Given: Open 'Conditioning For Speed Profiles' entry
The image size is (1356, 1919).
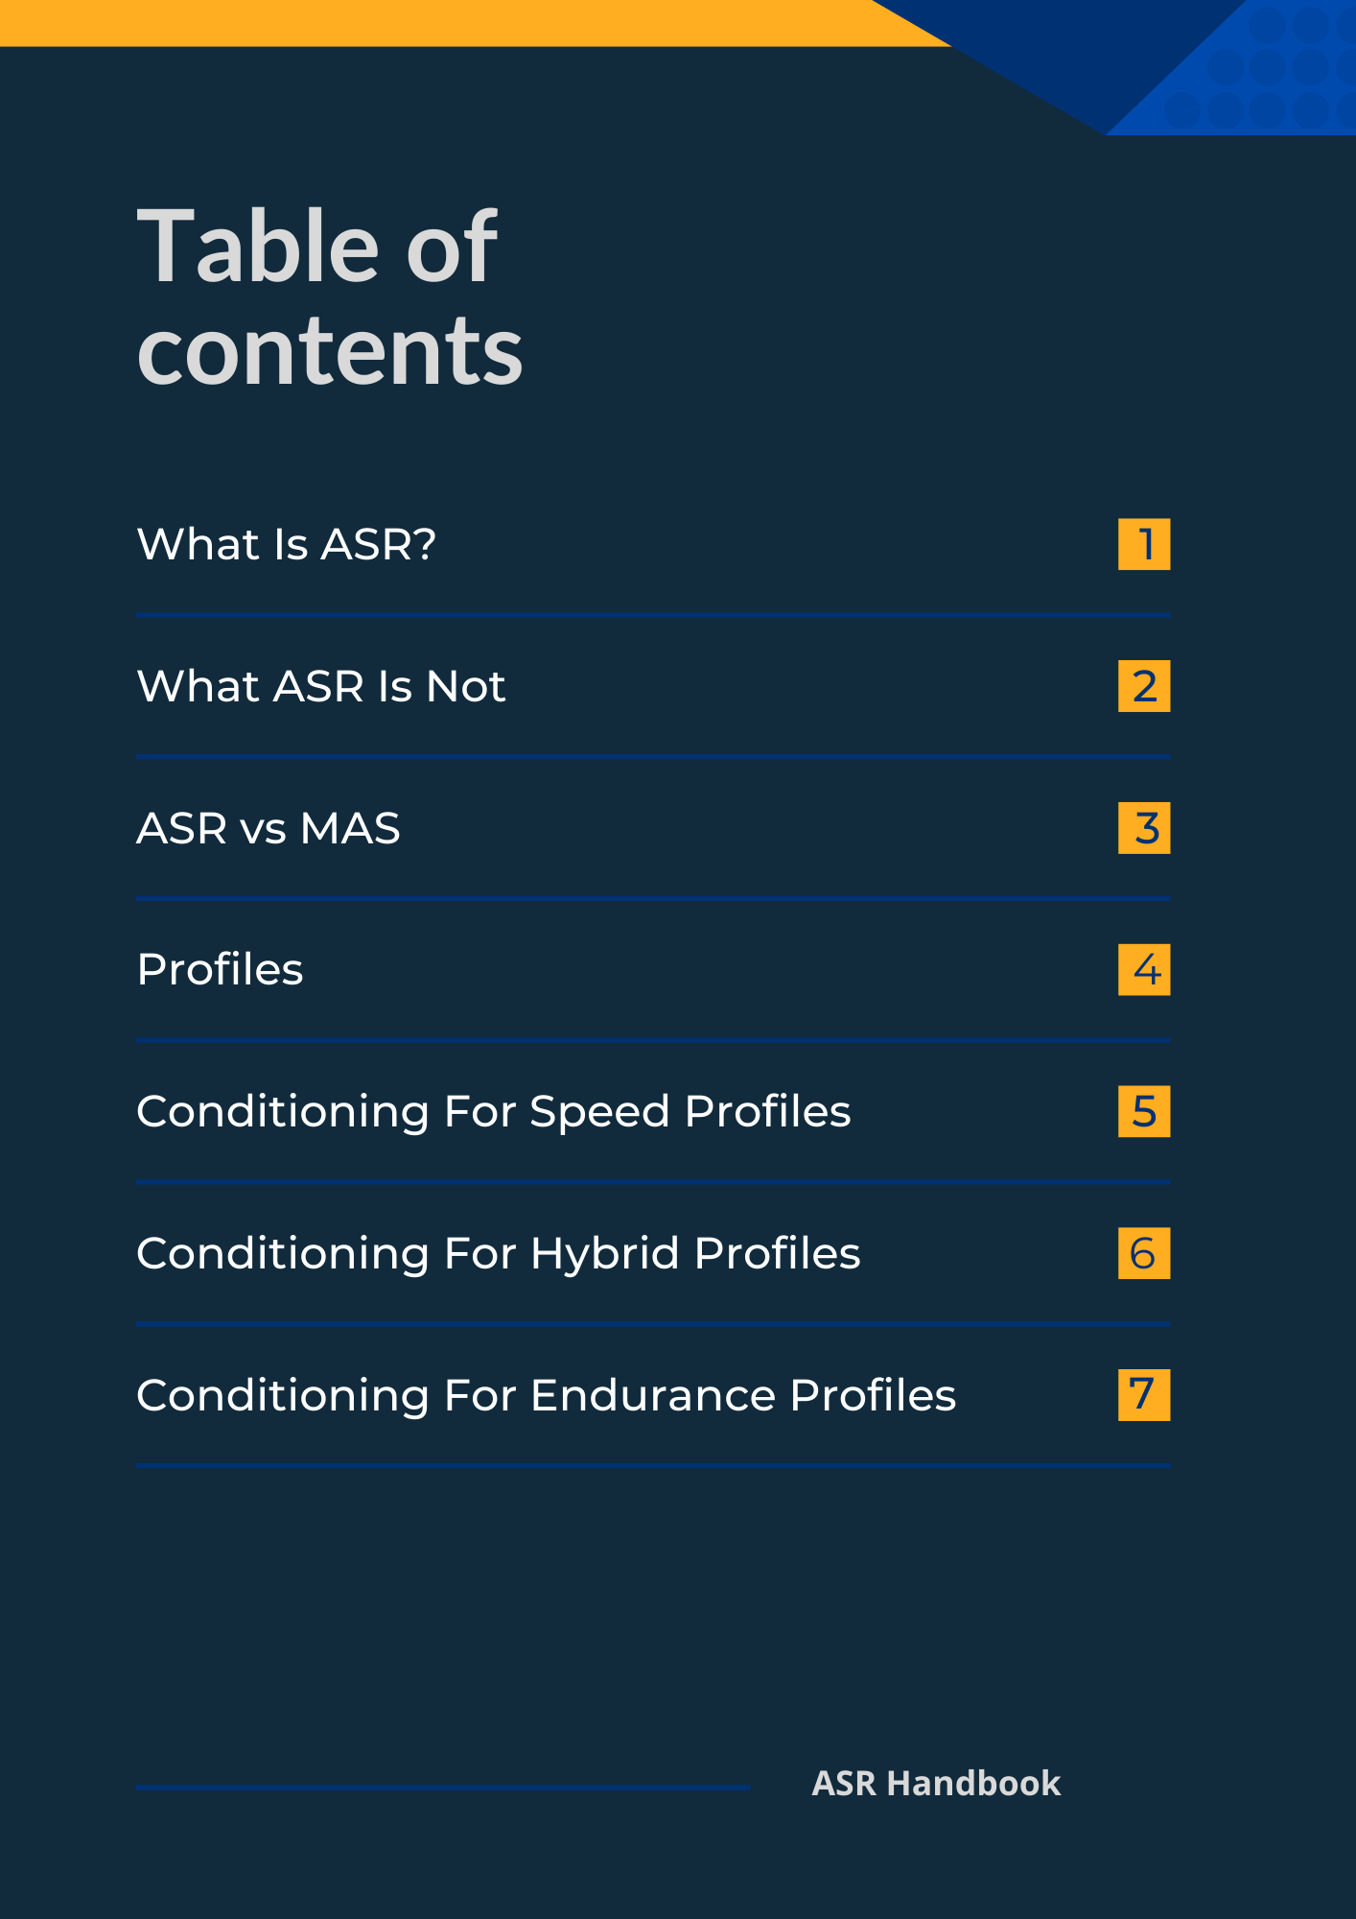Looking at the screenshot, I should coord(494,1111).
